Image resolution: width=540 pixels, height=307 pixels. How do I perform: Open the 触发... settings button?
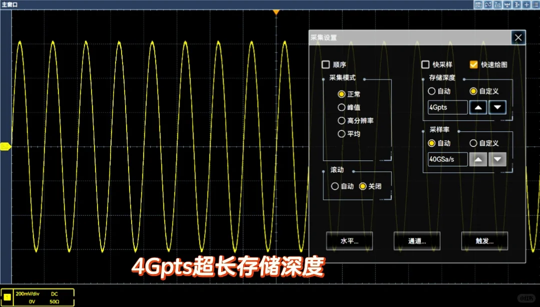pos(483,241)
